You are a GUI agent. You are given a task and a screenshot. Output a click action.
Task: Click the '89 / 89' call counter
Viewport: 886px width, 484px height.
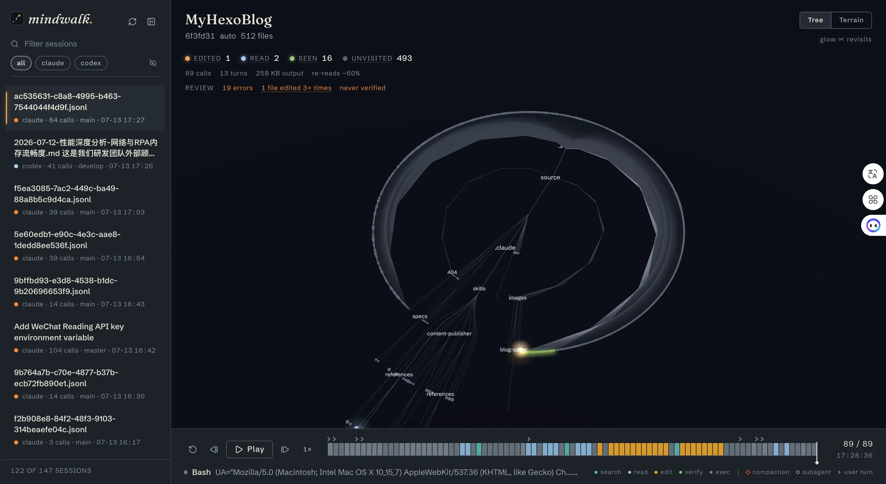[858, 444]
